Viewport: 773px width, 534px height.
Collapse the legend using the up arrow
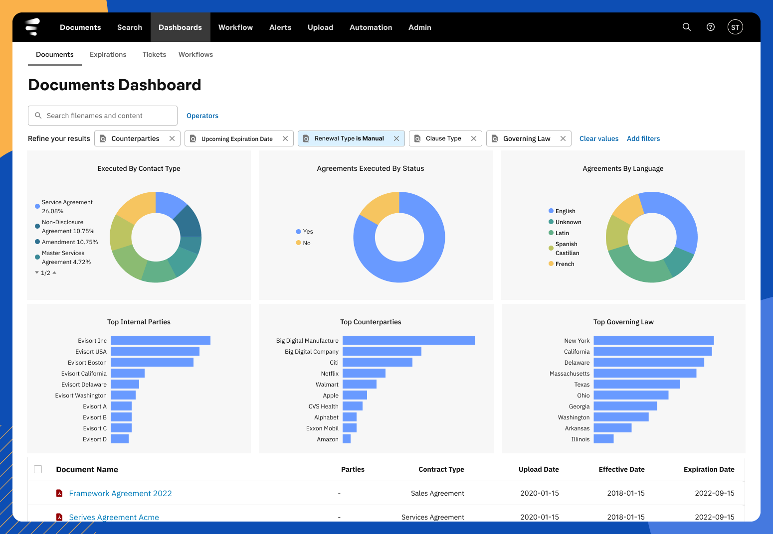point(55,272)
